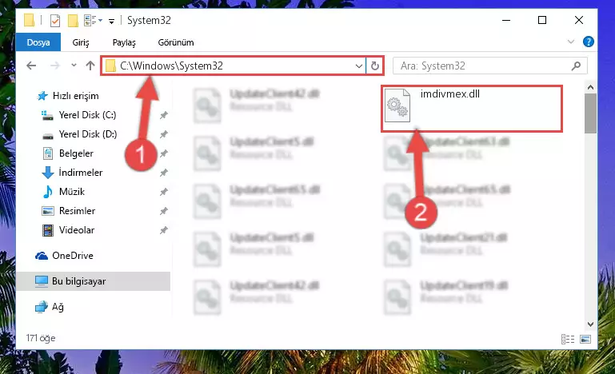Screen dimensions: 615x374
Task: Open Explorer help with the question mark icon
Action: tap(589, 42)
